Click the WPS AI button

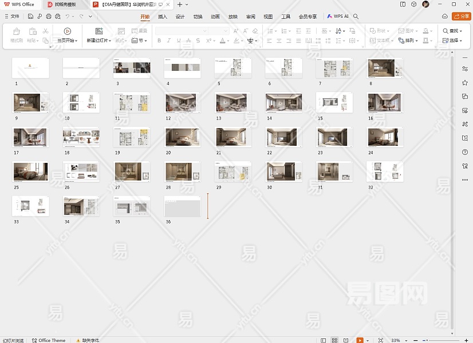(338, 17)
